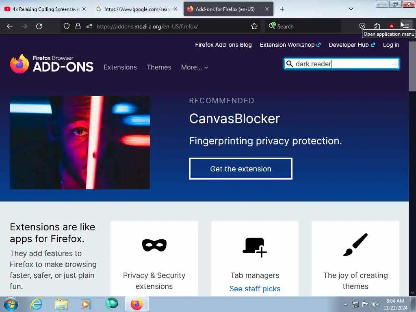The image size is (416, 312).
Task: Click the add-ons search field containing dark reader
Action: pyautogui.click(x=342, y=64)
